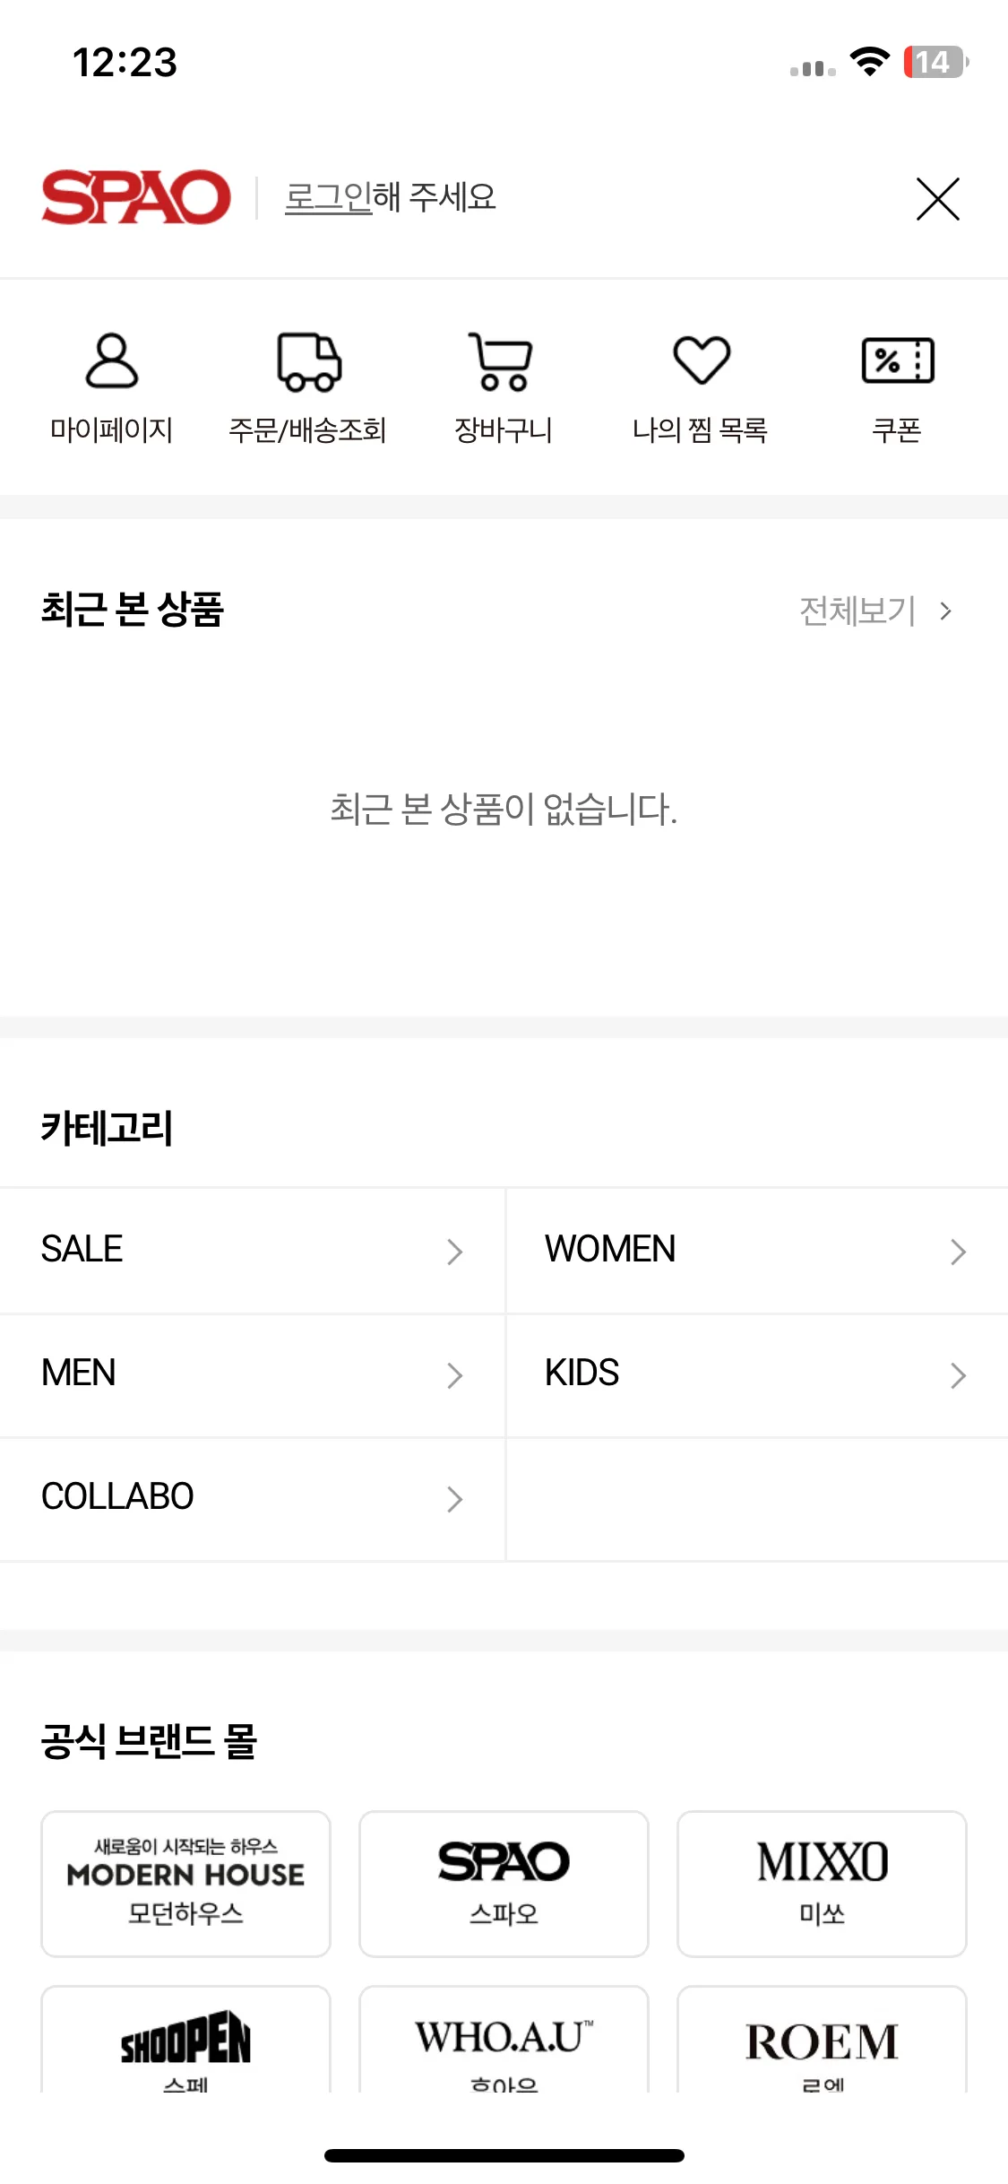
Task: Open the KIDS category
Action: [x=757, y=1374]
